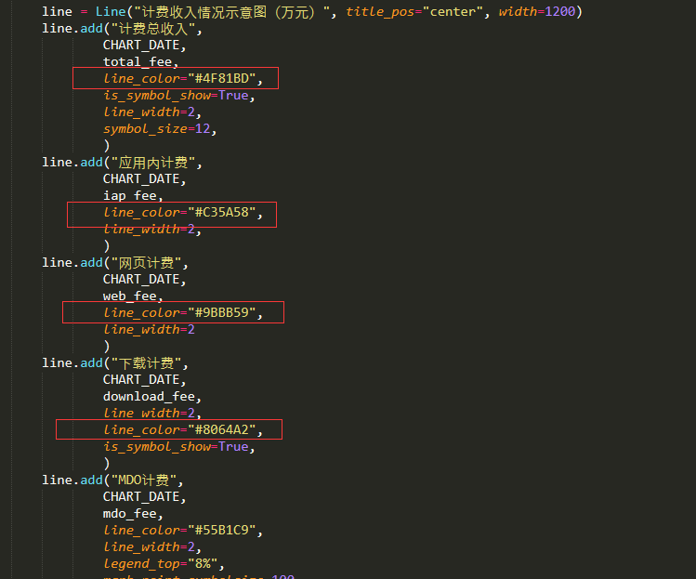Click the color string "#8064A2"

tap(222, 429)
